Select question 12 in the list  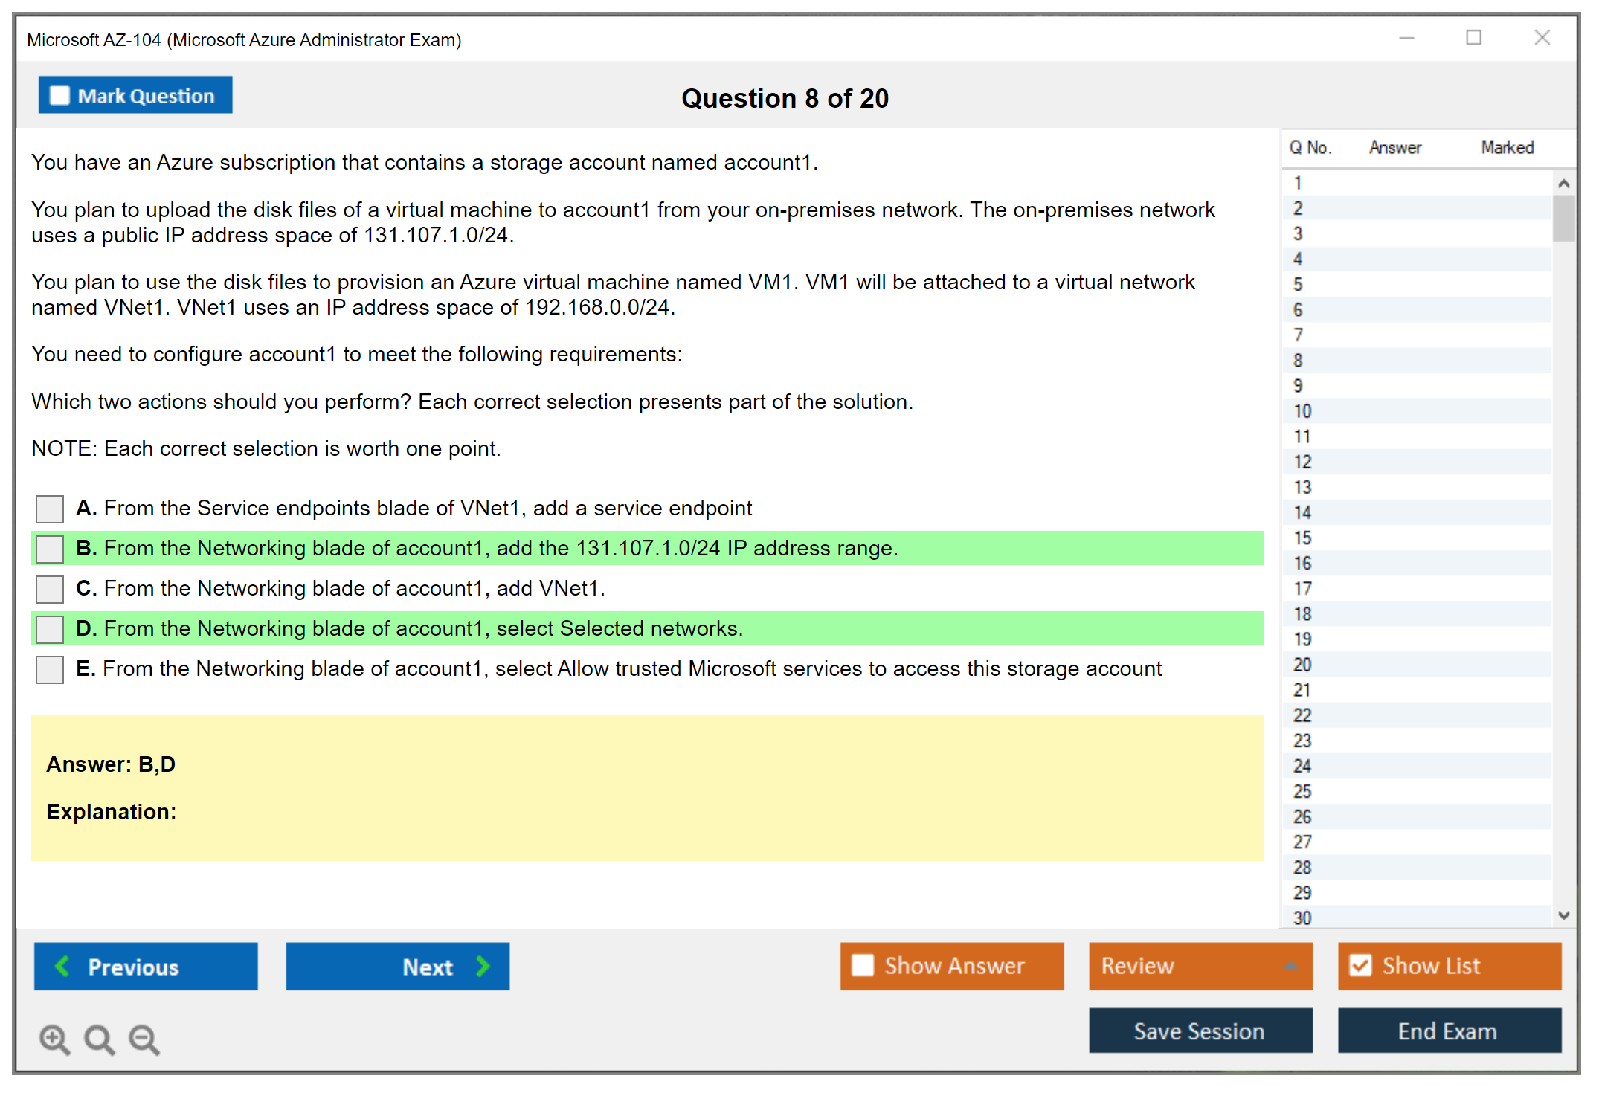point(1302,462)
